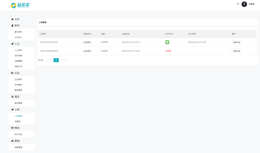
Task: Open 人才资料 in sidebar
Action: (18, 50)
